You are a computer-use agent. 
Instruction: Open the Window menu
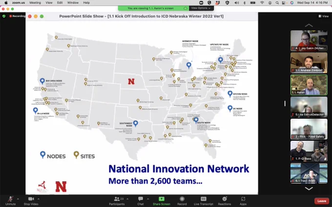(x=73, y=2)
